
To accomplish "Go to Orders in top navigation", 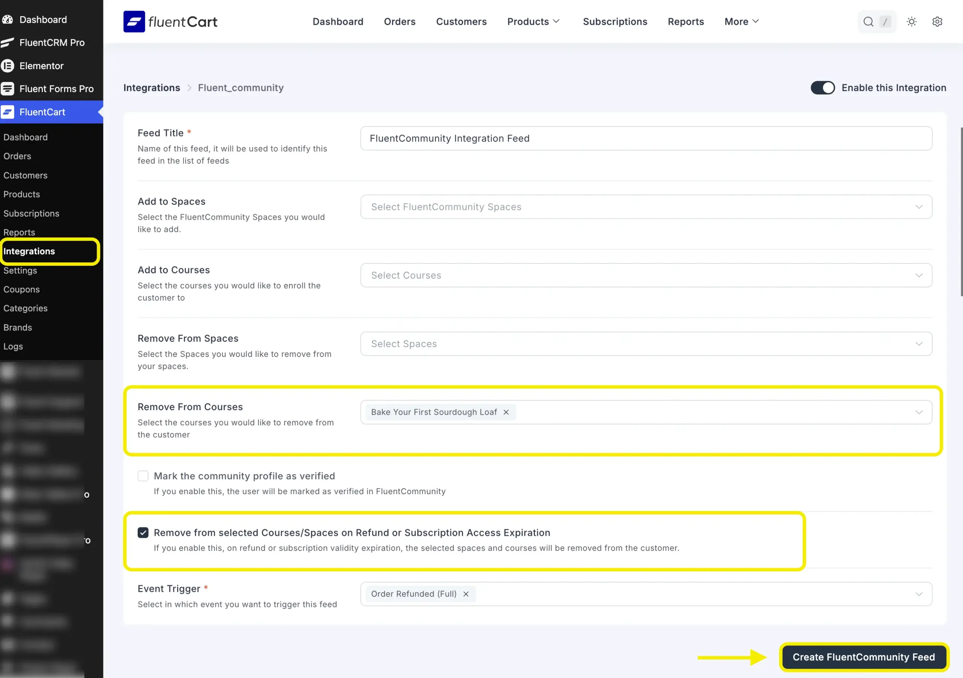I will [399, 21].
